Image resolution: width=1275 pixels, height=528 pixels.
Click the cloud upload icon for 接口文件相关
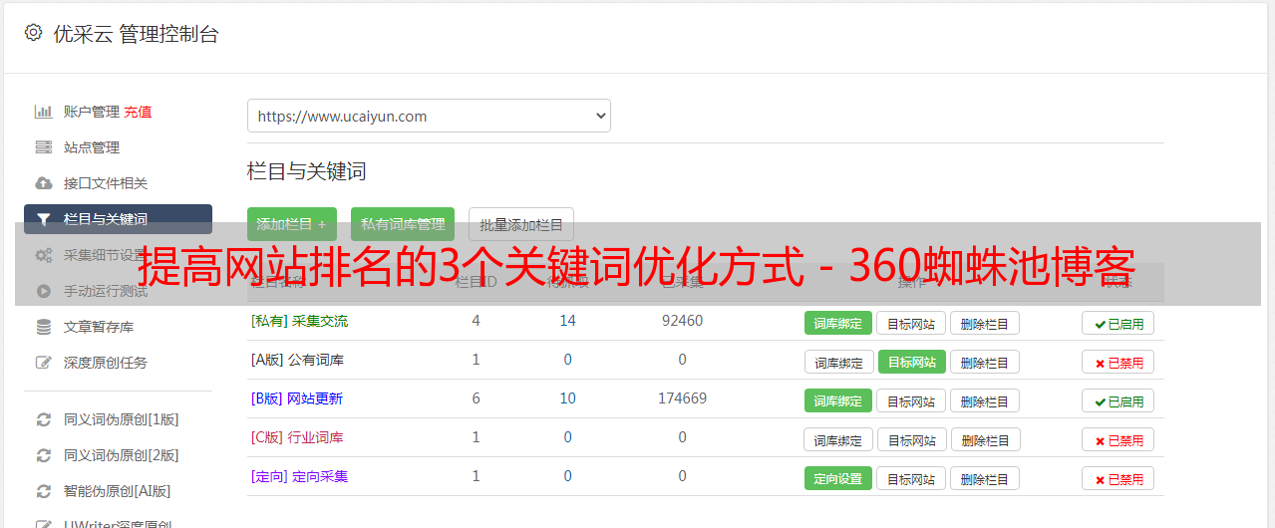click(44, 183)
